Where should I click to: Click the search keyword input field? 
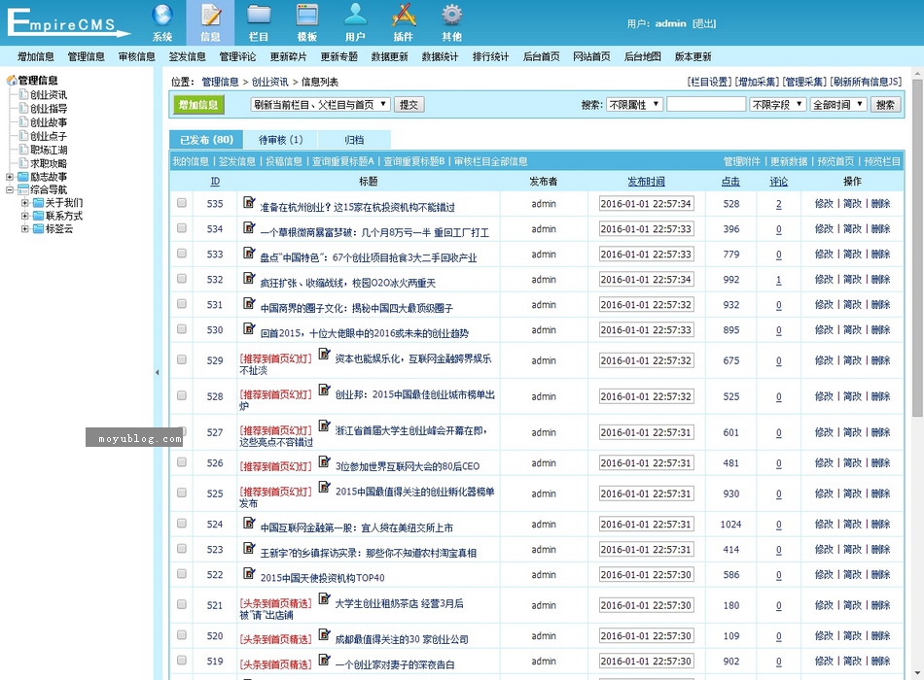[706, 105]
